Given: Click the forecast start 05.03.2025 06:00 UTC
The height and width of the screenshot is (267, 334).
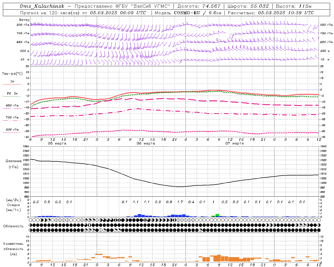Looking at the screenshot, I should click(118, 13).
